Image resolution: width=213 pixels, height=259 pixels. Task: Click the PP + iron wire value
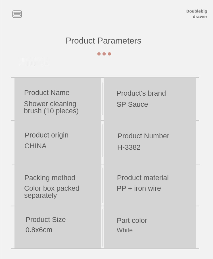click(139, 188)
